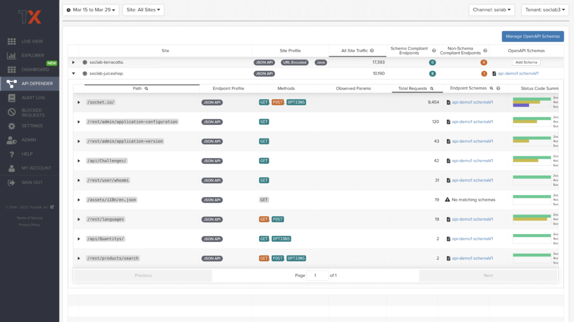The image size is (574, 322).
Task: Open the Site: All Sites dropdown
Action: (x=143, y=10)
